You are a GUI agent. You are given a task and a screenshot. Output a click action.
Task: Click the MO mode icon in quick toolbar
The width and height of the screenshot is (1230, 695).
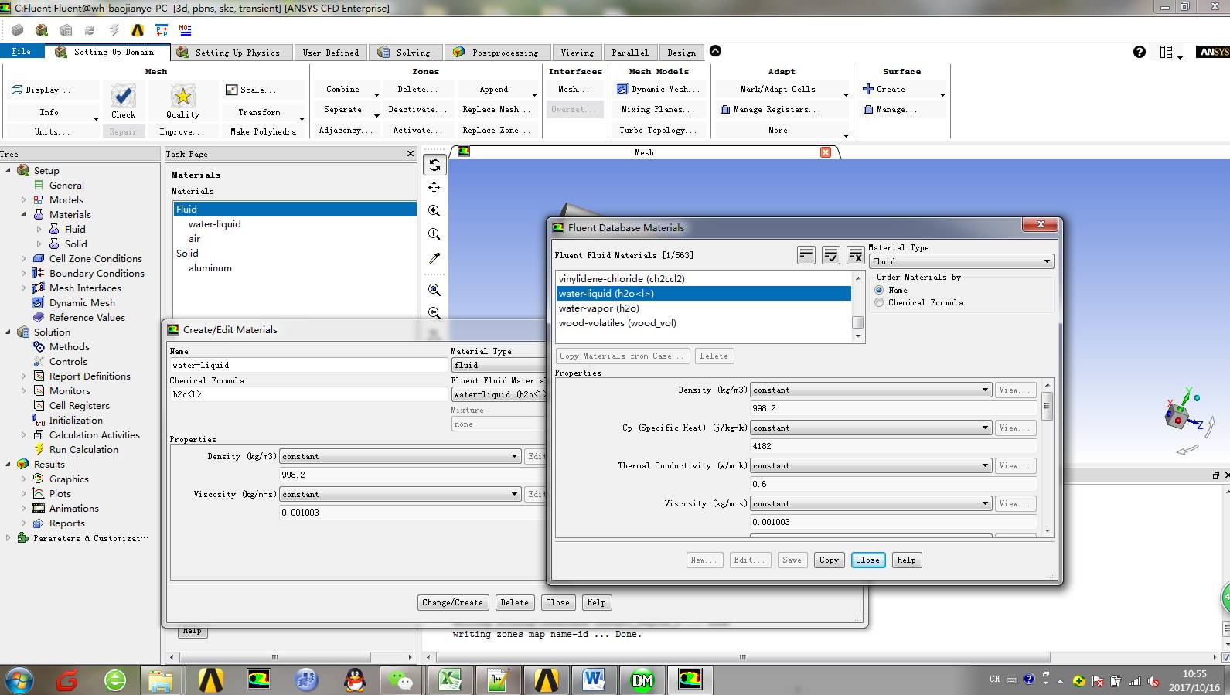click(x=185, y=30)
